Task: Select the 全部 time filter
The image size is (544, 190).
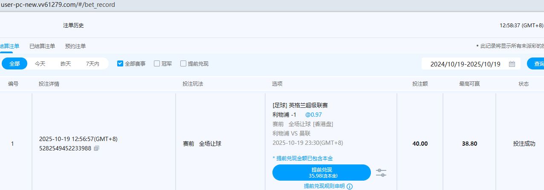Action: (14, 63)
